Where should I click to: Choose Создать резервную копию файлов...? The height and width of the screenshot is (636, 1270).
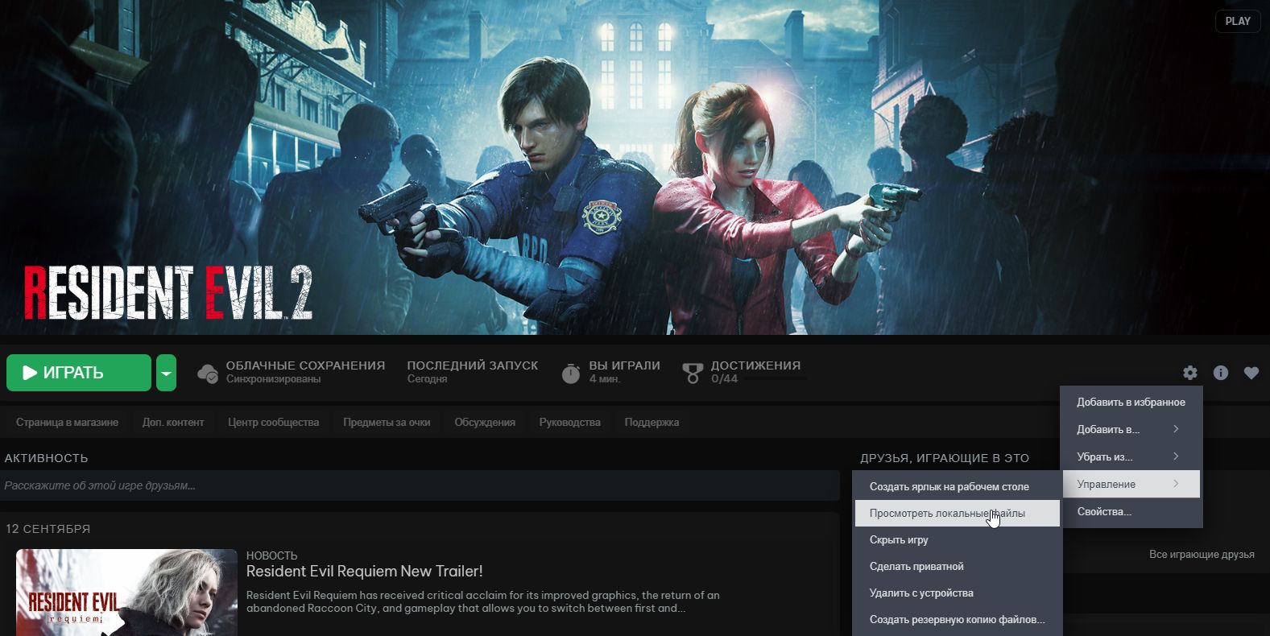pos(958,619)
